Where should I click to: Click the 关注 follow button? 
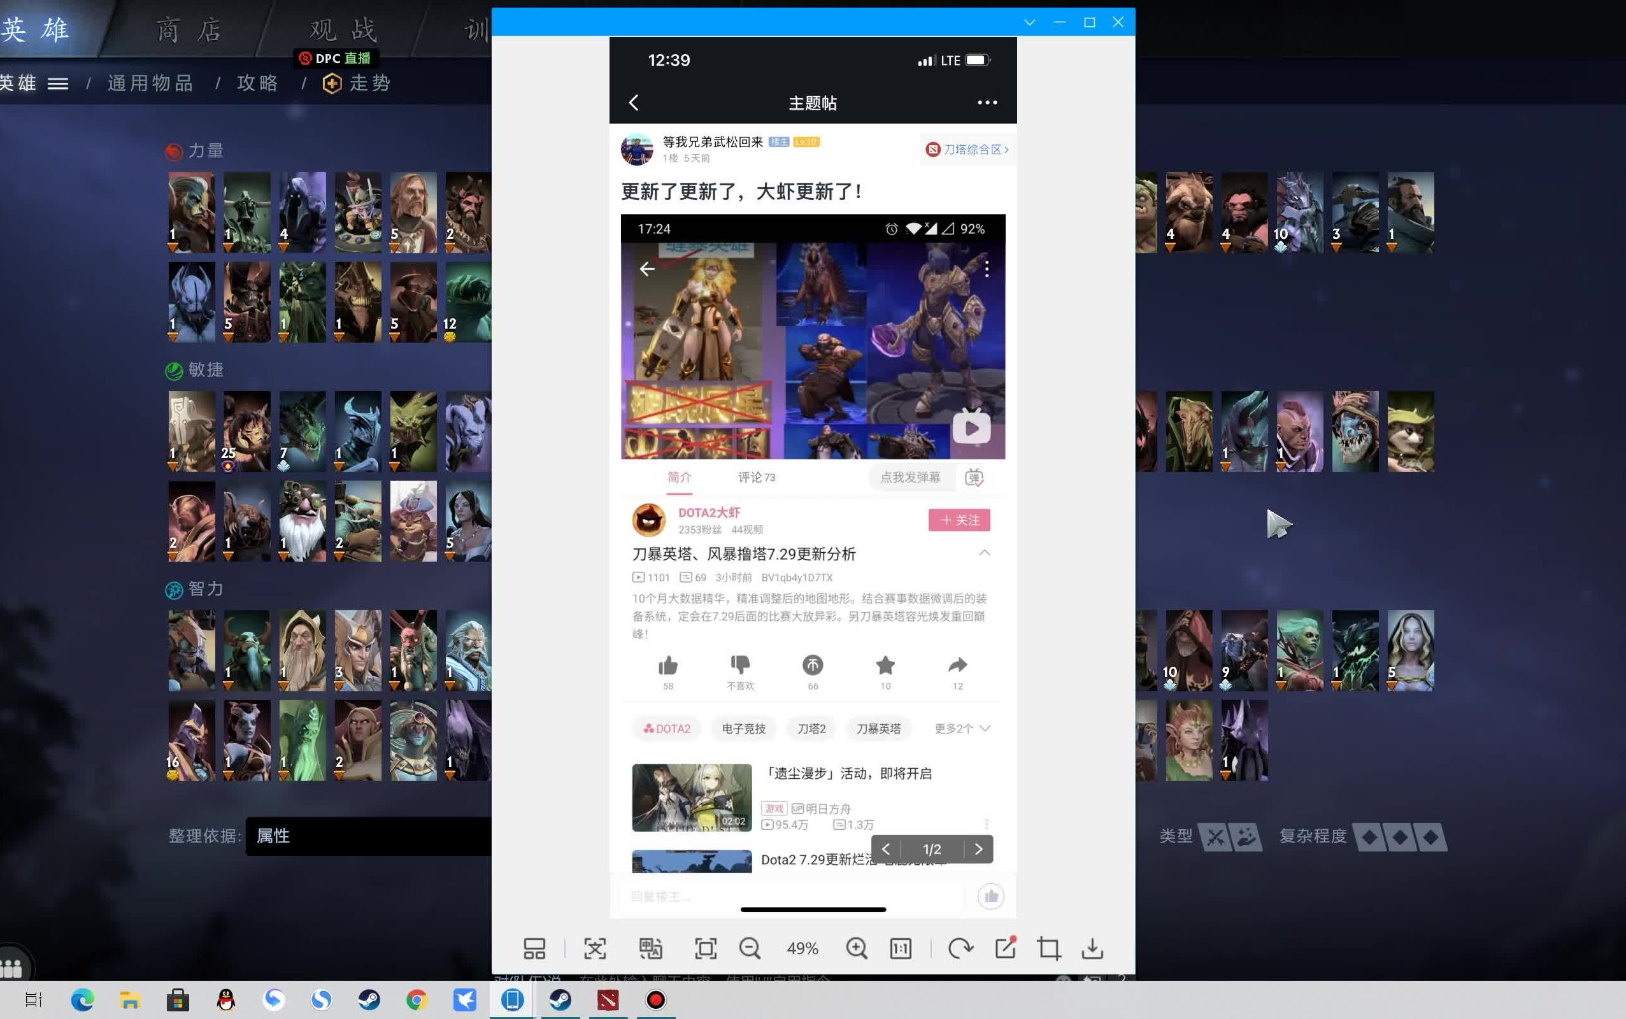pyautogui.click(x=959, y=520)
